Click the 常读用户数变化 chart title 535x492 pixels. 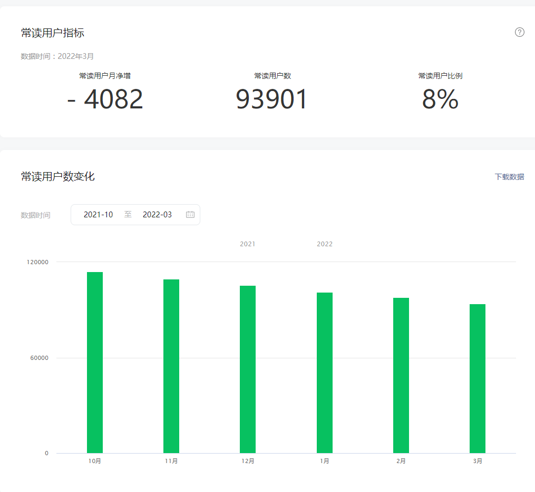pos(58,177)
